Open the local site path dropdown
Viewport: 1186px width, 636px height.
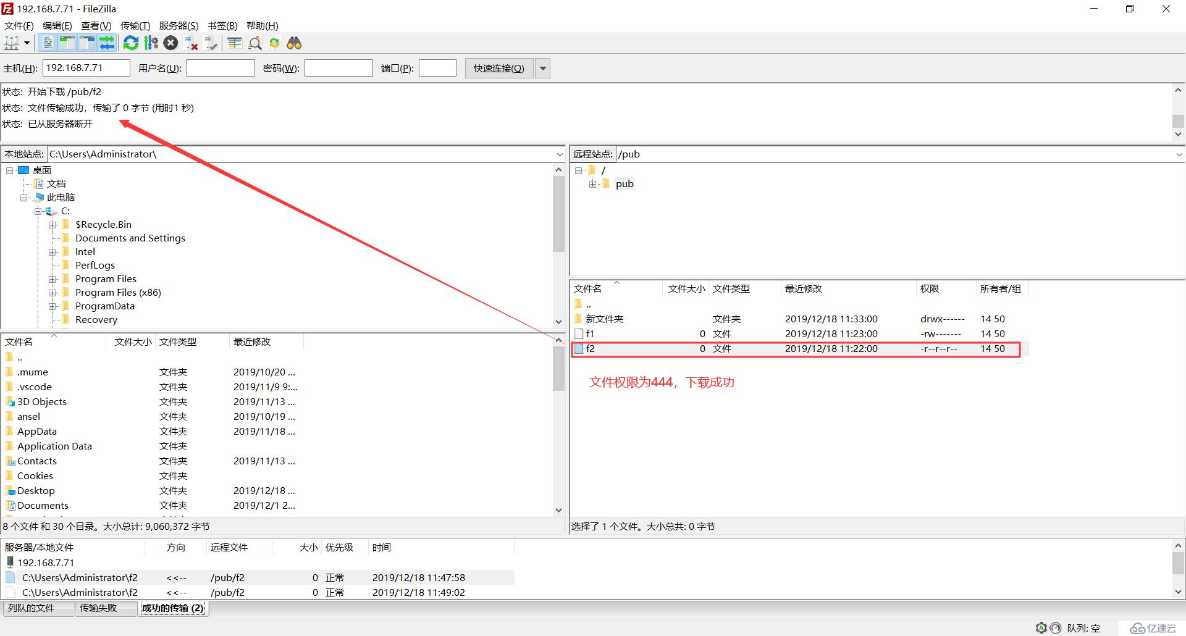[x=560, y=154]
